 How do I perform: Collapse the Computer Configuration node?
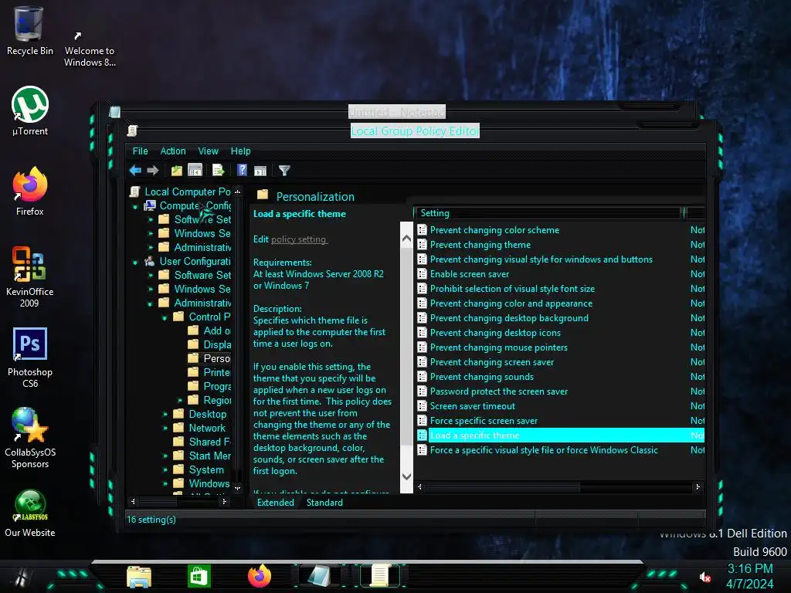click(x=135, y=207)
